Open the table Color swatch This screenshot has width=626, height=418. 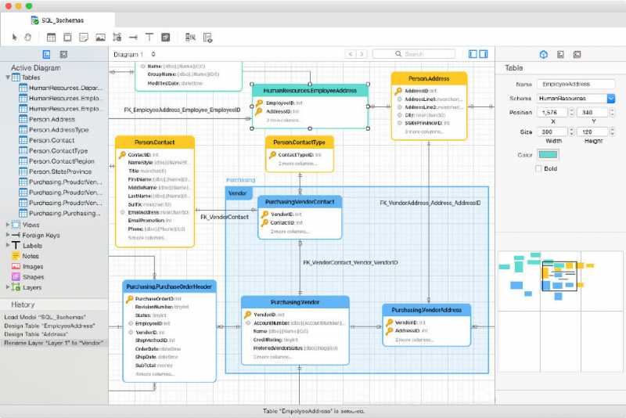548,155
